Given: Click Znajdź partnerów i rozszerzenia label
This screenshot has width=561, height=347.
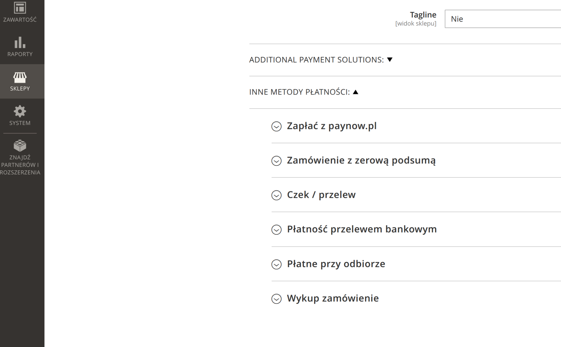Looking at the screenshot, I should [20, 165].
